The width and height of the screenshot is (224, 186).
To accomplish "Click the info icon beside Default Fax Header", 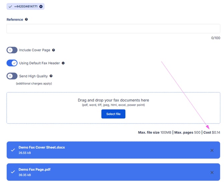I will click(63, 63).
